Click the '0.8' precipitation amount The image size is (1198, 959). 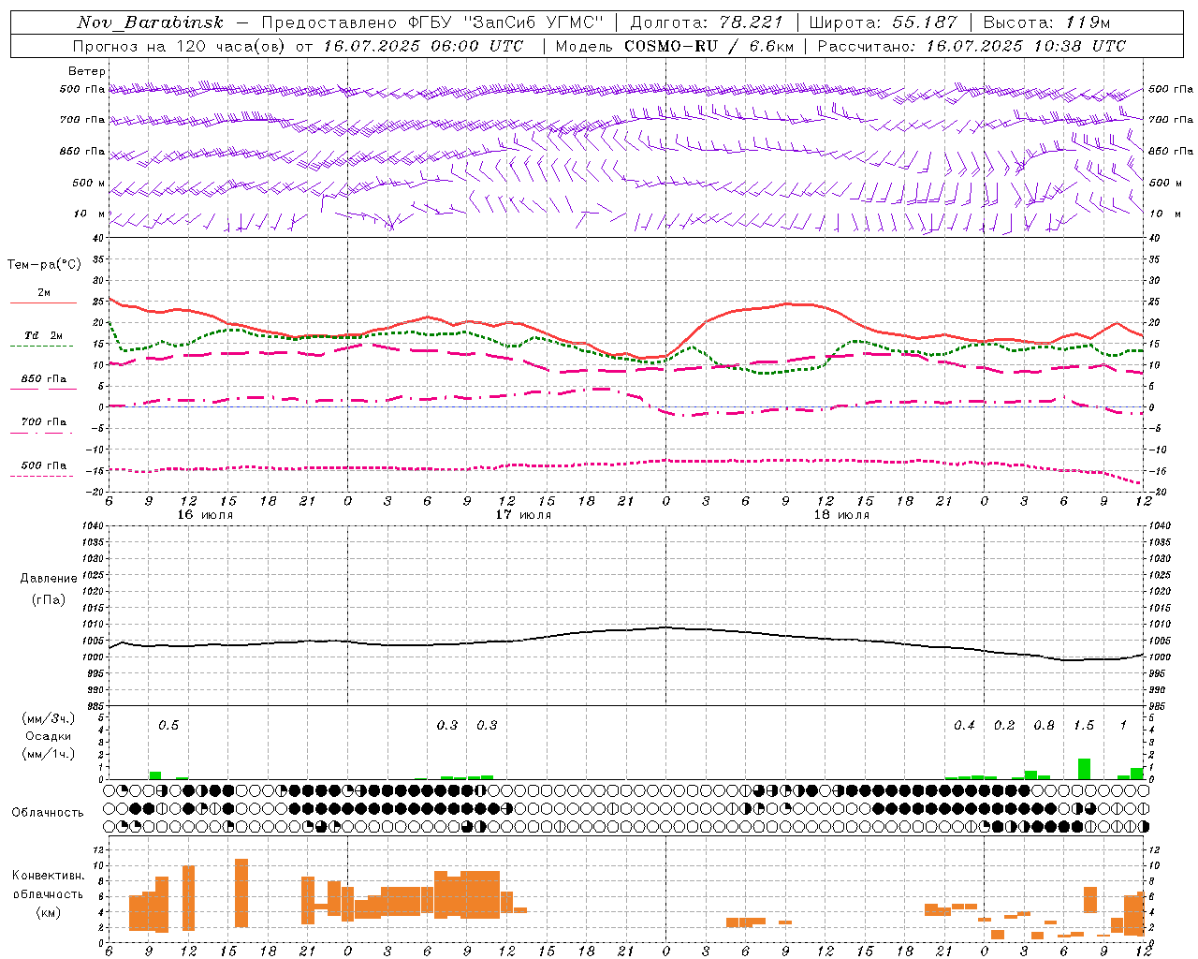point(1044,725)
